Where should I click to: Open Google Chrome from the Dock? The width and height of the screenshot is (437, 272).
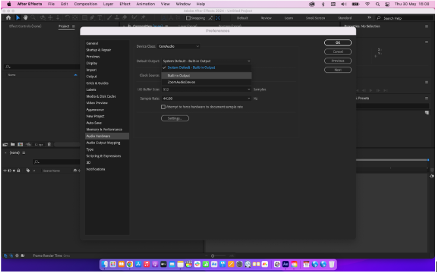(x=130, y=264)
